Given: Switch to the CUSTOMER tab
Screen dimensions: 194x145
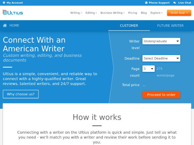Looking at the screenshot, I should coord(129,25).
